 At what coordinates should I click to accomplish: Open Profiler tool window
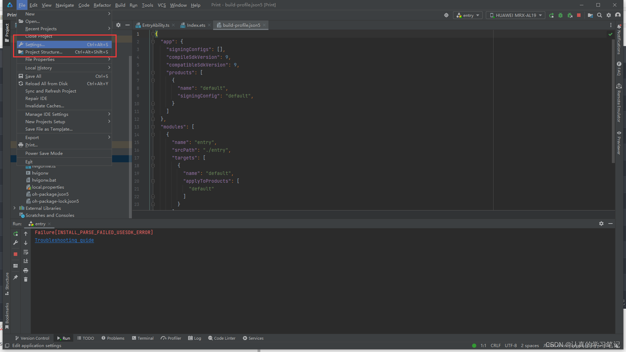[171, 338]
